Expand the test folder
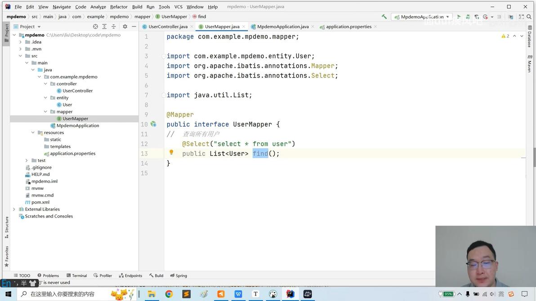Image resolution: width=536 pixels, height=301 pixels. click(x=27, y=160)
